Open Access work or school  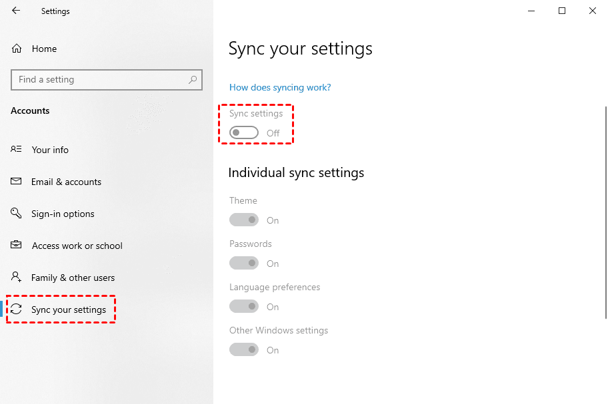(77, 246)
